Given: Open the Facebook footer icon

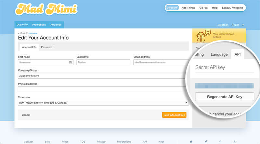Looking at the screenshot, I should pyautogui.click(x=206, y=141).
